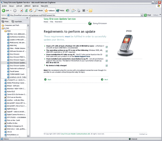Open CD-R server Novinky favorite
Screen dimensions: 162x141
point(13,97)
